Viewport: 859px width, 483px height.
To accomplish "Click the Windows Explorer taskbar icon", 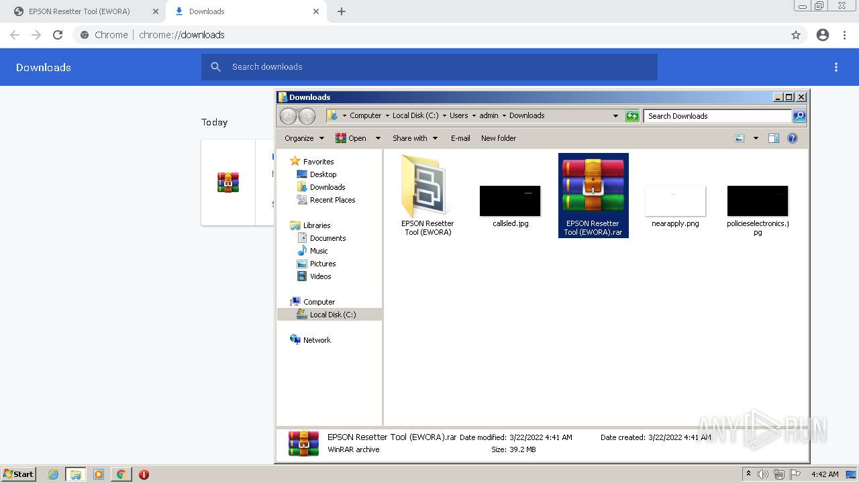I will coord(76,474).
